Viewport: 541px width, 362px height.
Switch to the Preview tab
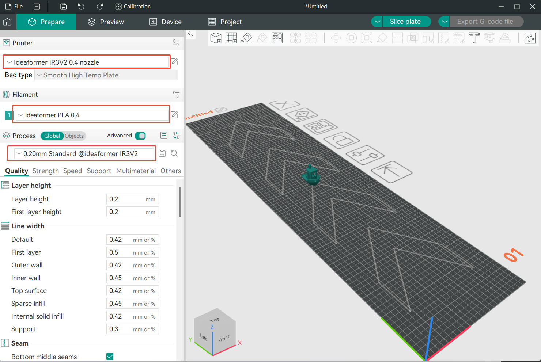[x=106, y=22]
